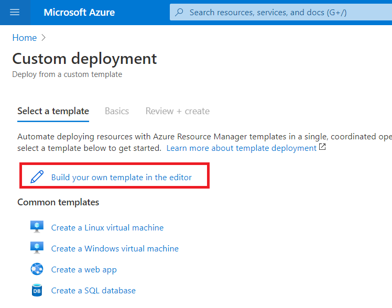Click the pencil edit icon
Image resolution: width=392 pixels, height=308 pixels.
37,177
